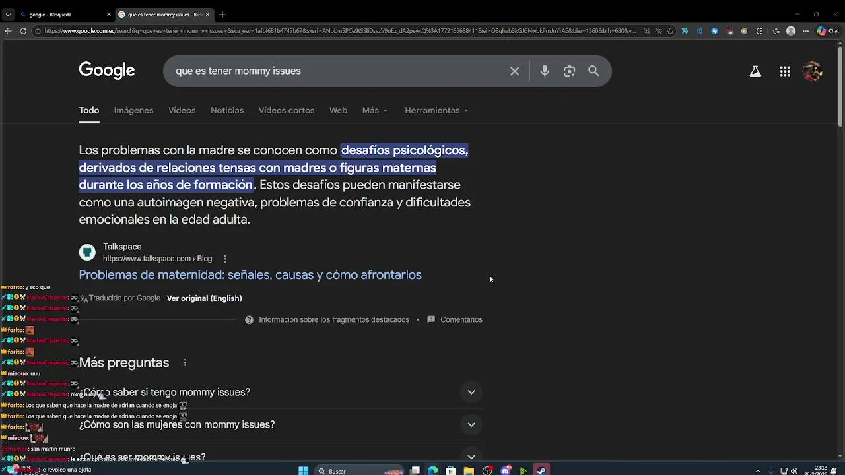Viewport: 845px width, 475px height.
Task: Show hidden system tray icons
Action: click(x=757, y=471)
